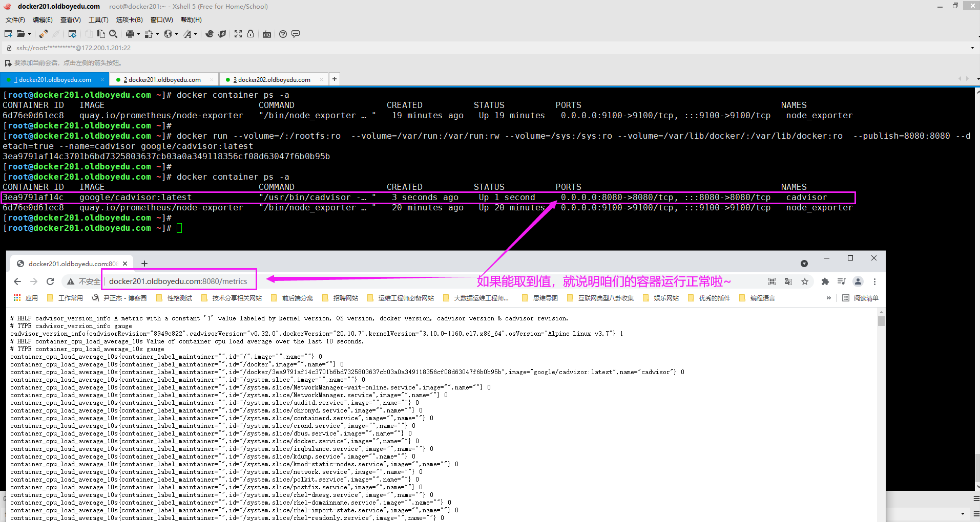Open the browser profile avatar
This screenshot has height=522, width=980.
tap(858, 281)
